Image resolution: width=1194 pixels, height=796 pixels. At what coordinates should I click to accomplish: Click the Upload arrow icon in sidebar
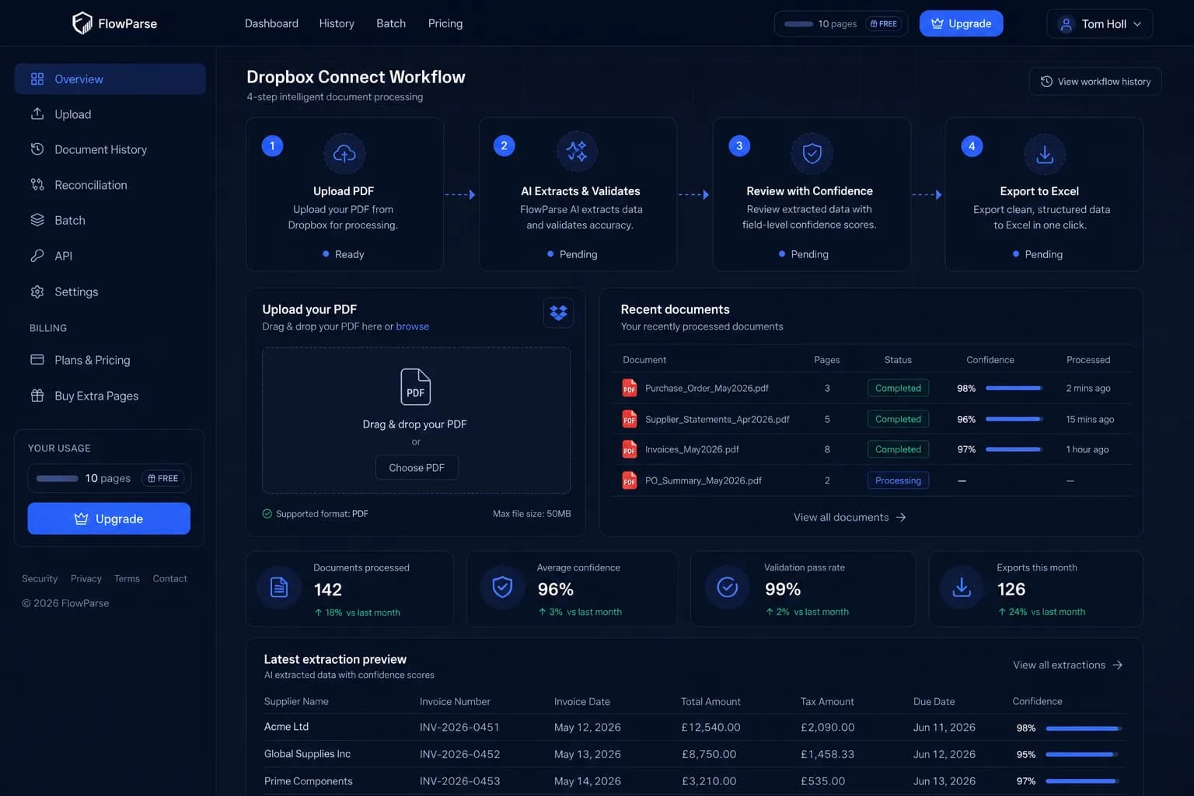click(37, 113)
